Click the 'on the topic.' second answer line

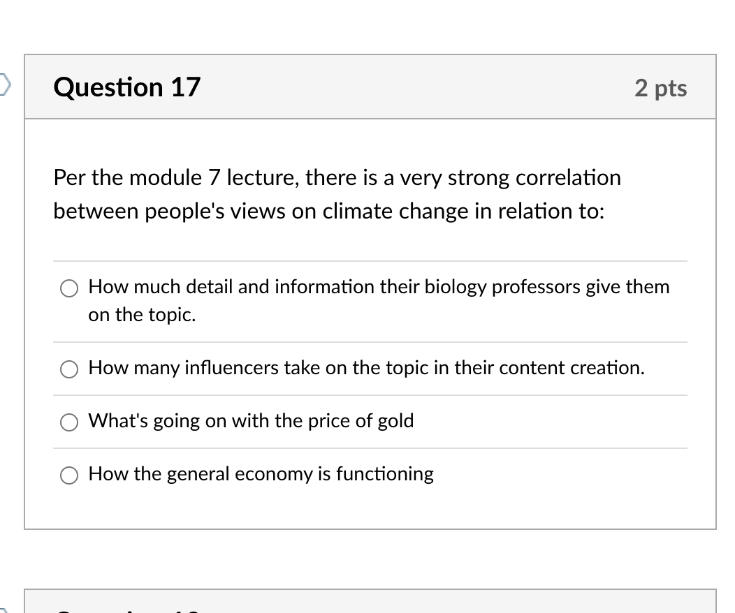(x=142, y=315)
